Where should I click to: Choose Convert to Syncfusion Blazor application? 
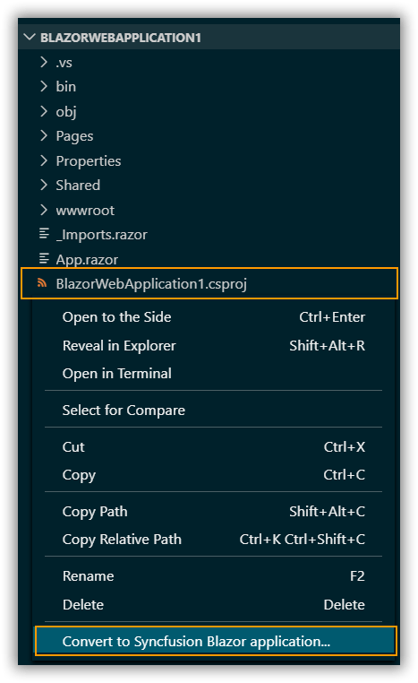216,641
